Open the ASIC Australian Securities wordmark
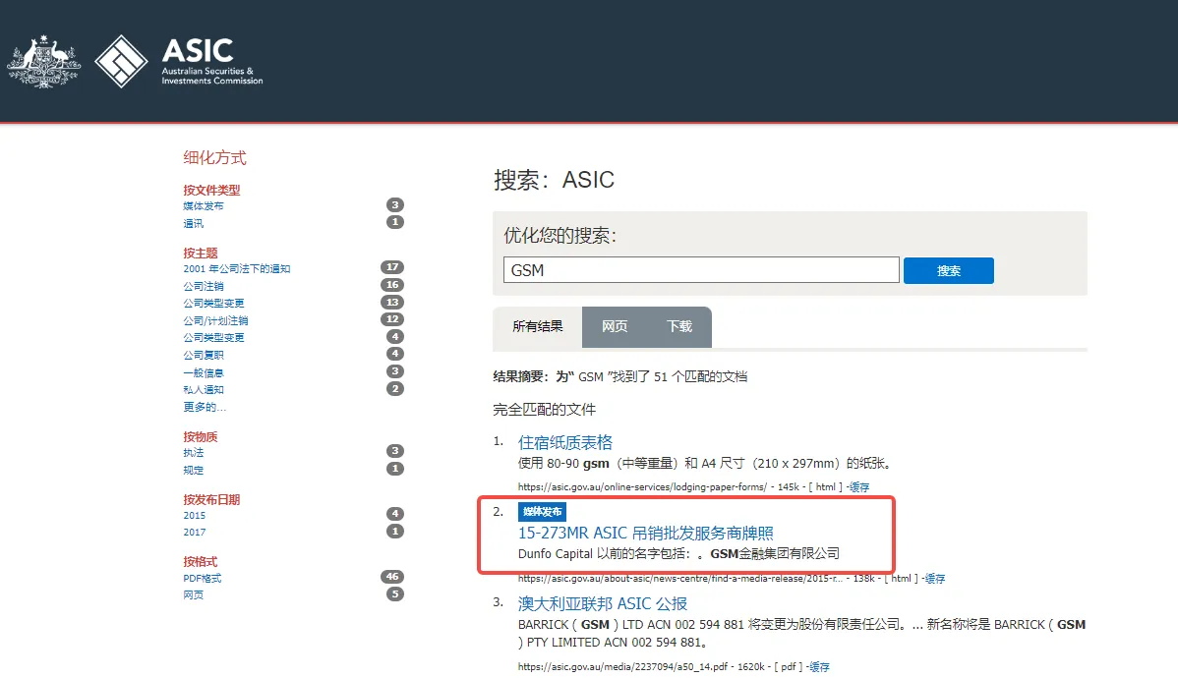The image size is (1178, 678). (211, 61)
